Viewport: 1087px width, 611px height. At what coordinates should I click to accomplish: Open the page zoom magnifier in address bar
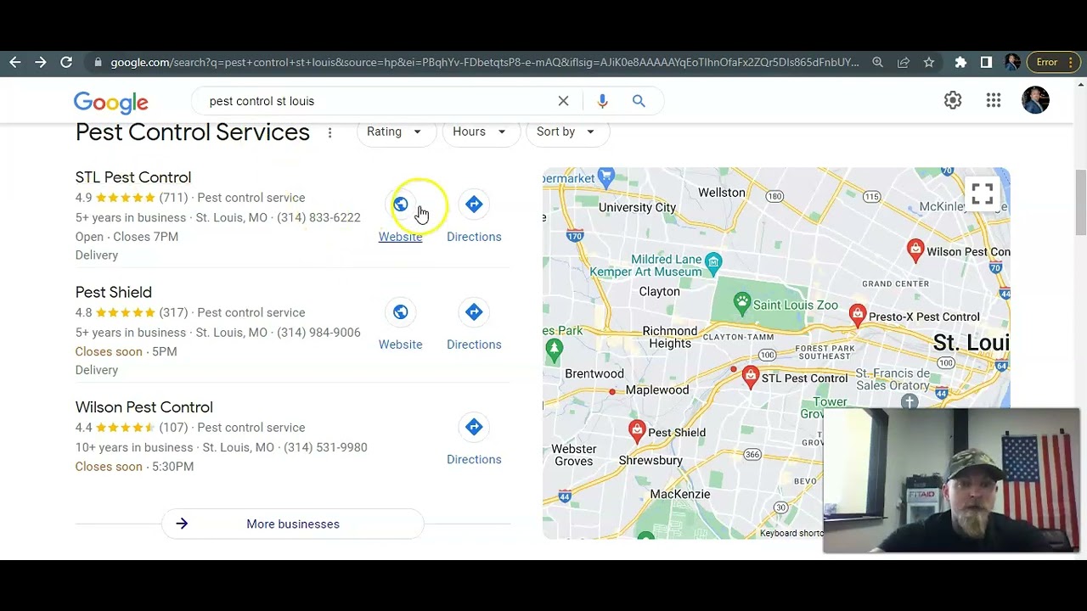[878, 62]
